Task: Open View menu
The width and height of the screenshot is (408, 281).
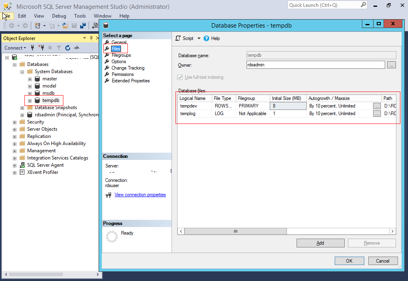Action: pyautogui.click(x=39, y=16)
